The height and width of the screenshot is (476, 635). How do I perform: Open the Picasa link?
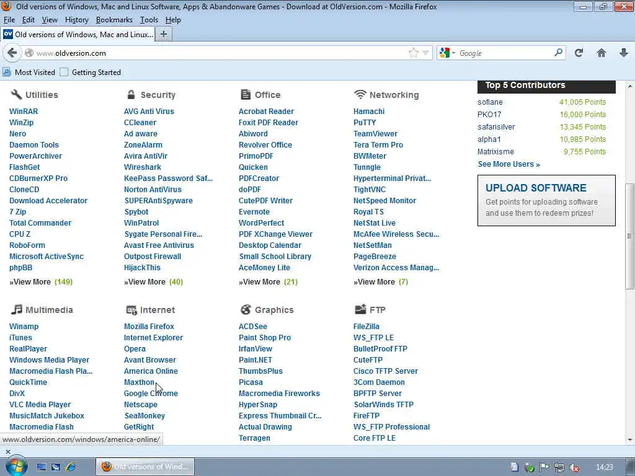(251, 382)
